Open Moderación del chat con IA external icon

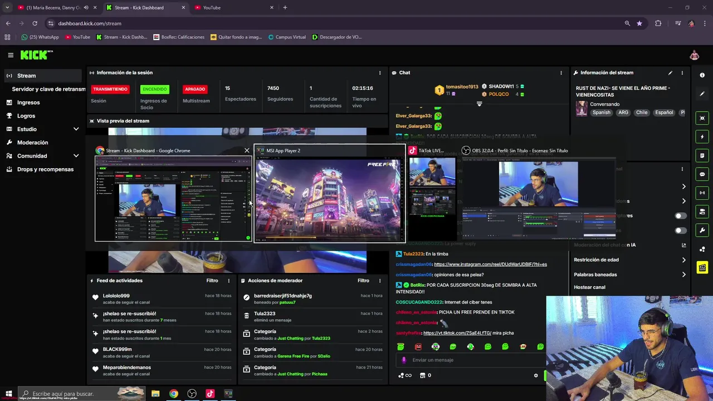pyautogui.click(x=684, y=245)
